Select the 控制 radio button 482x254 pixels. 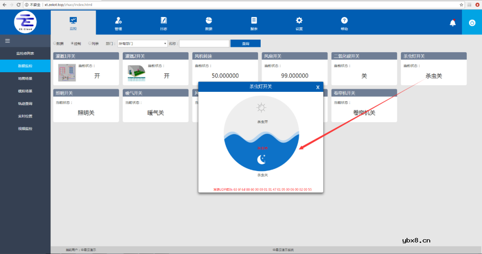tap(72, 44)
